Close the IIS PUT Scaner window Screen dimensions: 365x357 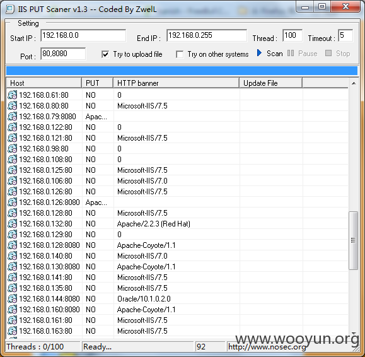pyautogui.click(x=345, y=7)
